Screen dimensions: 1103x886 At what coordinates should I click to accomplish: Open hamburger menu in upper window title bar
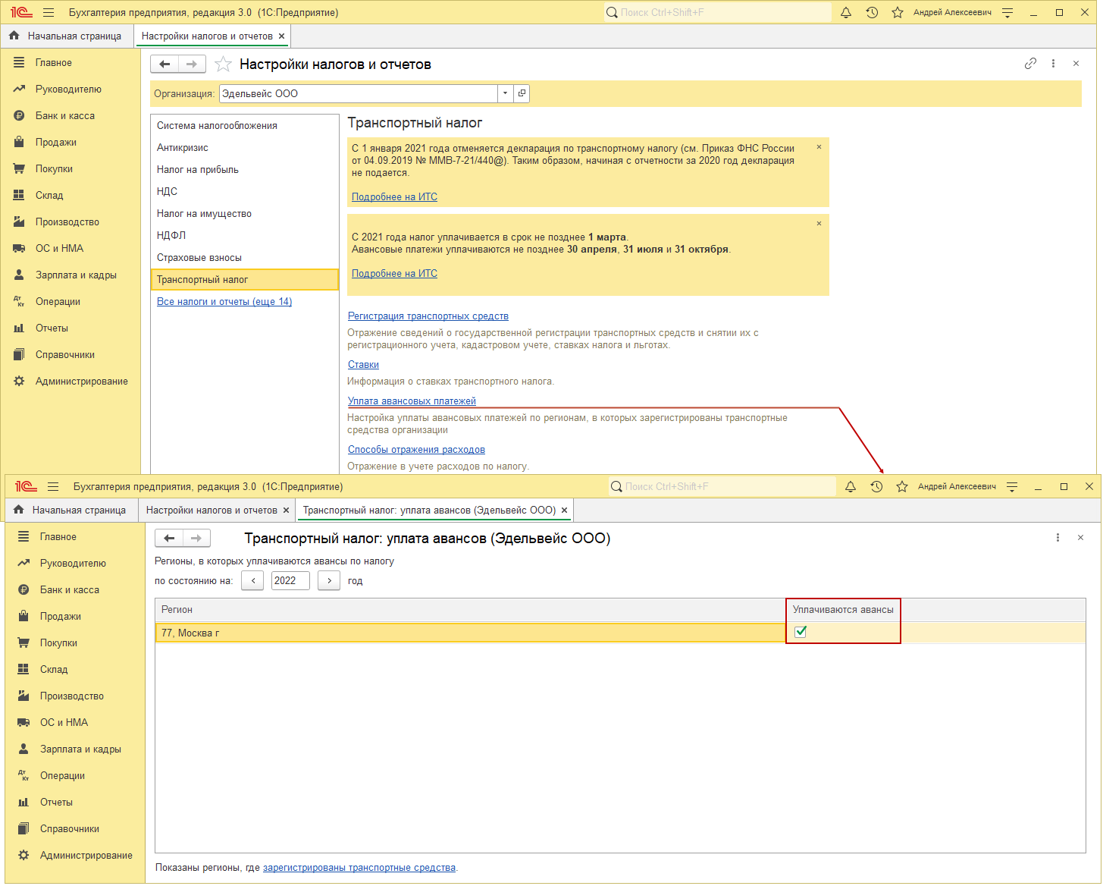coord(49,13)
